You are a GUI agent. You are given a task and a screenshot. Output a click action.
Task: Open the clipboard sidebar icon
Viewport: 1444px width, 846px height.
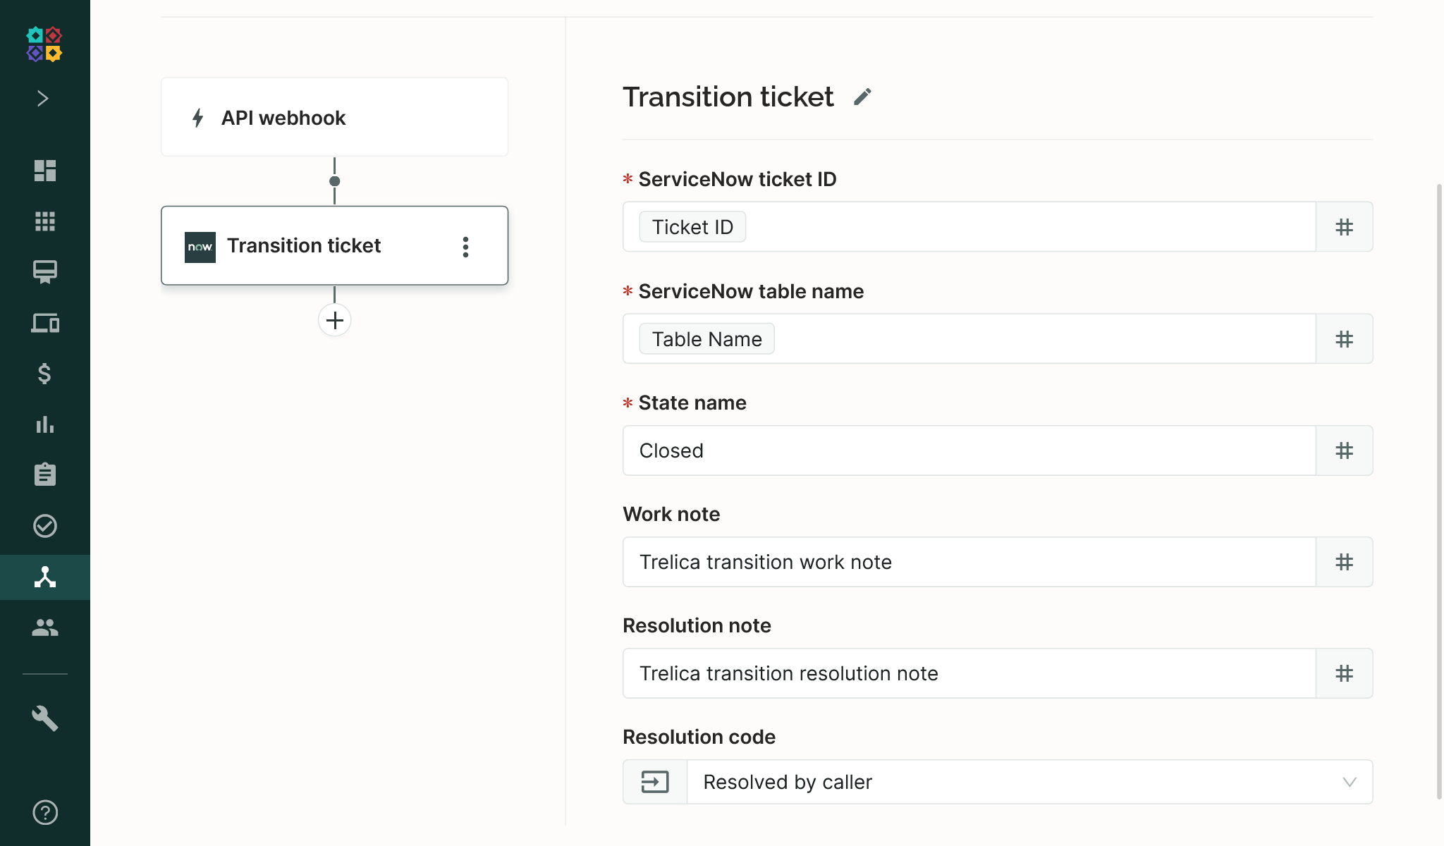coord(45,474)
